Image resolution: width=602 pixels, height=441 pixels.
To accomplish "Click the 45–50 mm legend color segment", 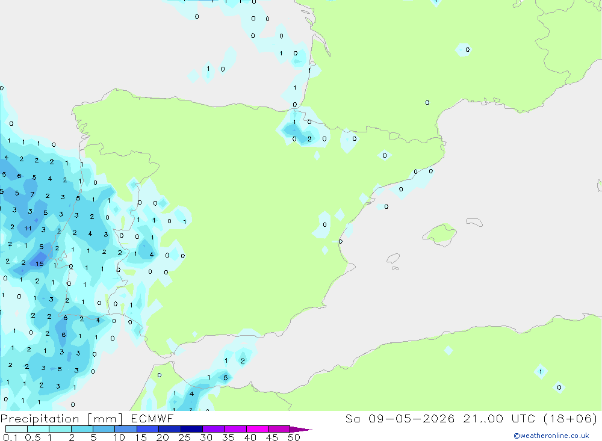I will click(279, 429).
